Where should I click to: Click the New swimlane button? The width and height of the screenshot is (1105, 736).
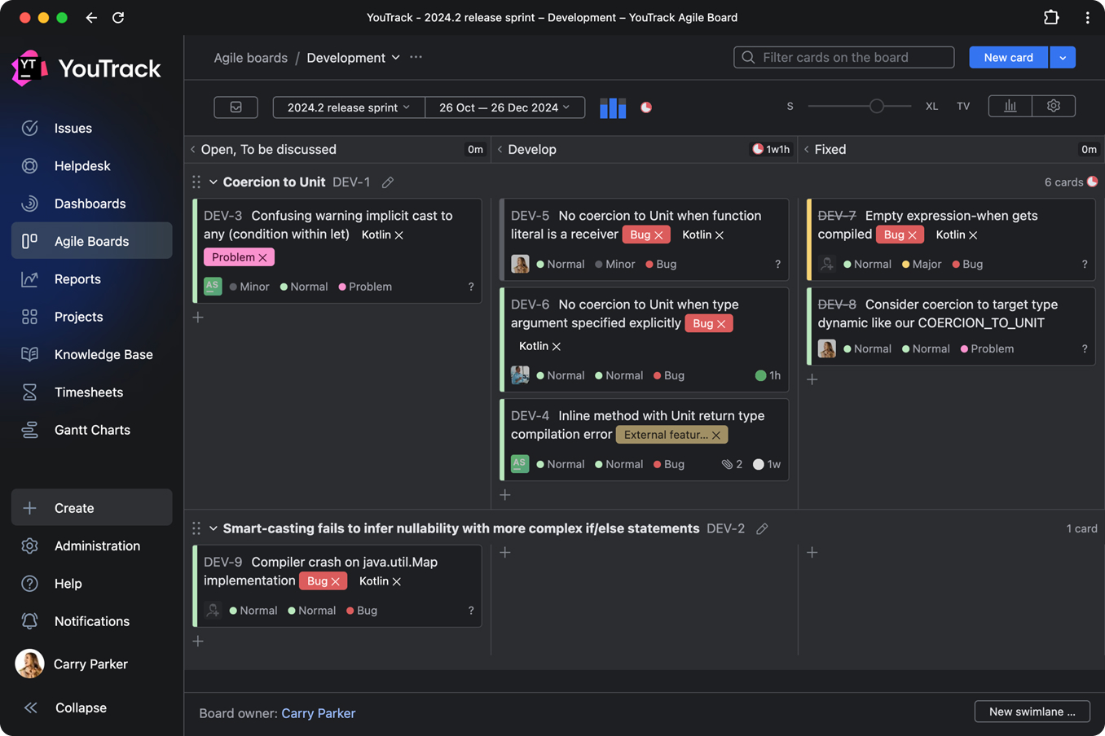click(x=1032, y=712)
